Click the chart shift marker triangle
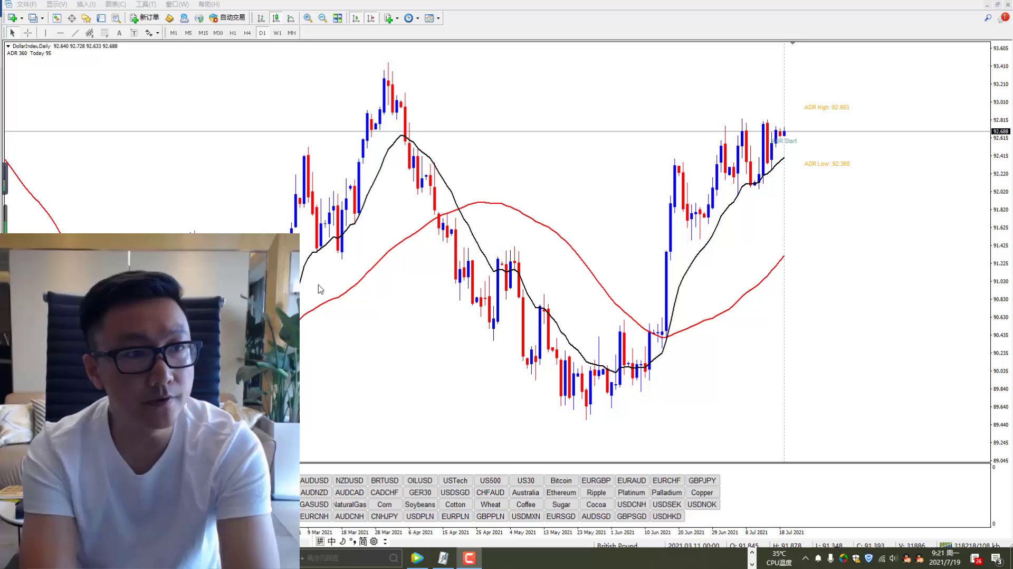The image size is (1013, 569). (x=792, y=43)
